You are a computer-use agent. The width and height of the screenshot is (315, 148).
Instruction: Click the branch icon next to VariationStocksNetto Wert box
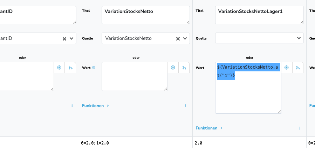point(184,68)
